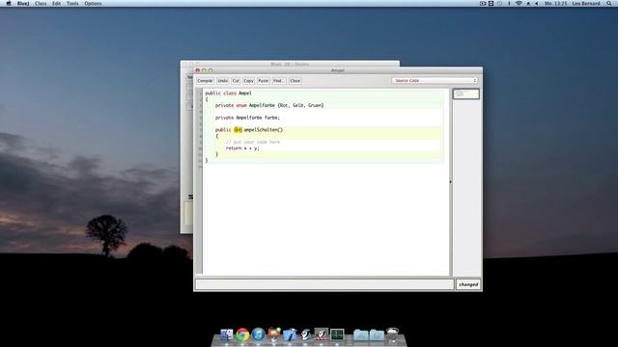618x347 pixels.
Task: Open the BlueJ bird icon in the dock
Action: coord(305,334)
